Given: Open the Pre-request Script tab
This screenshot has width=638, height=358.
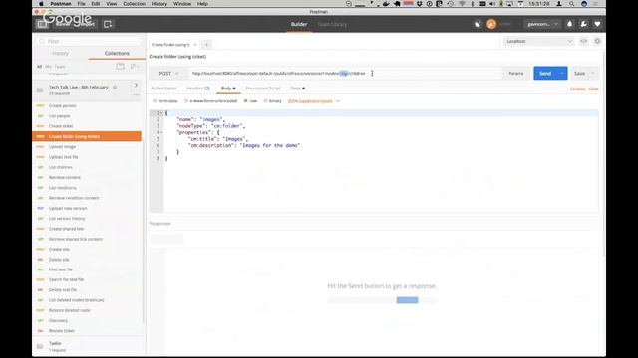Looking at the screenshot, I should coord(263,89).
